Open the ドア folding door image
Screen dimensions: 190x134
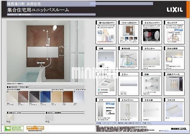click(100, 110)
